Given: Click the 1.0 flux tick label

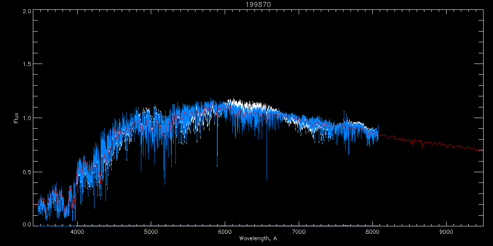Looking at the screenshot, I should coord(27,118).
